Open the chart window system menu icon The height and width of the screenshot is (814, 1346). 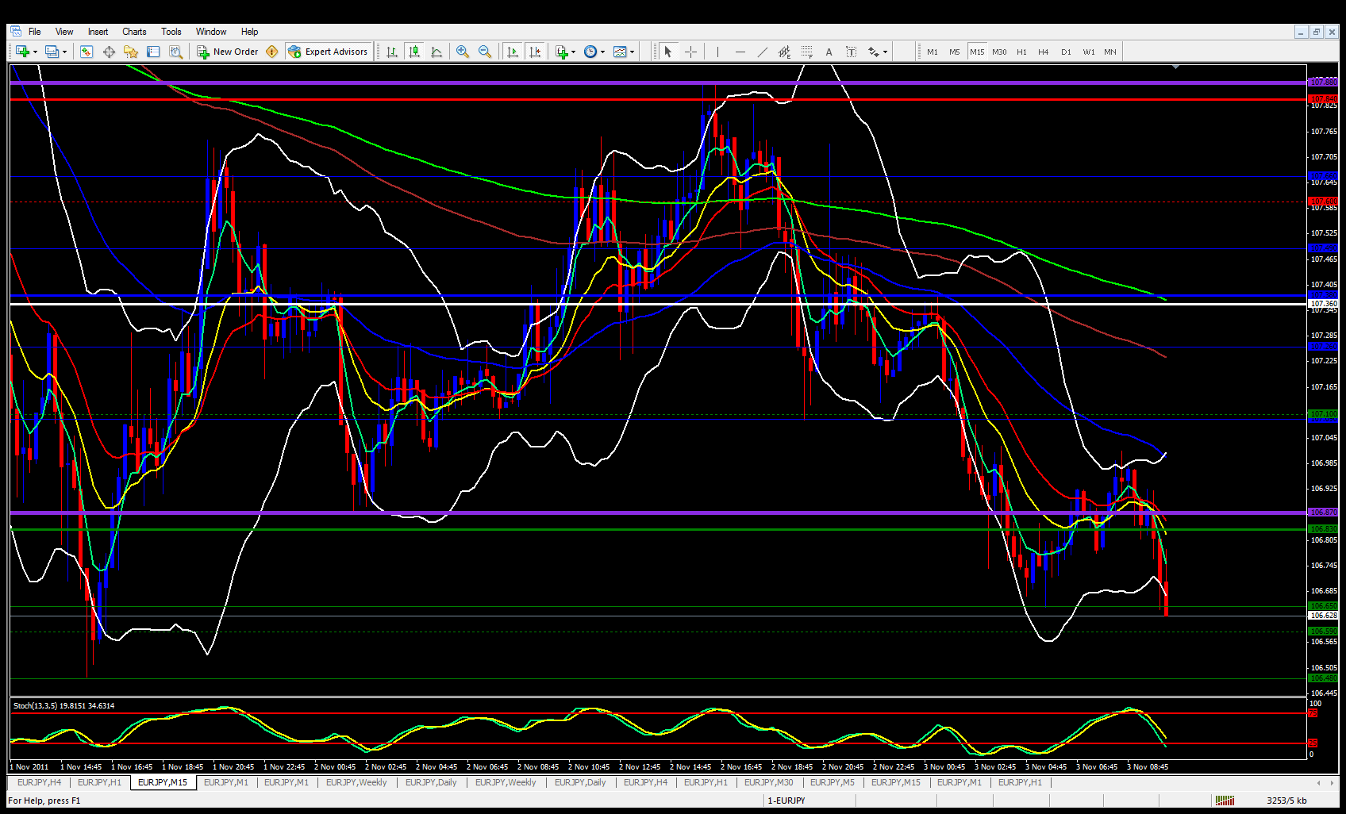(x=16, y=32)
